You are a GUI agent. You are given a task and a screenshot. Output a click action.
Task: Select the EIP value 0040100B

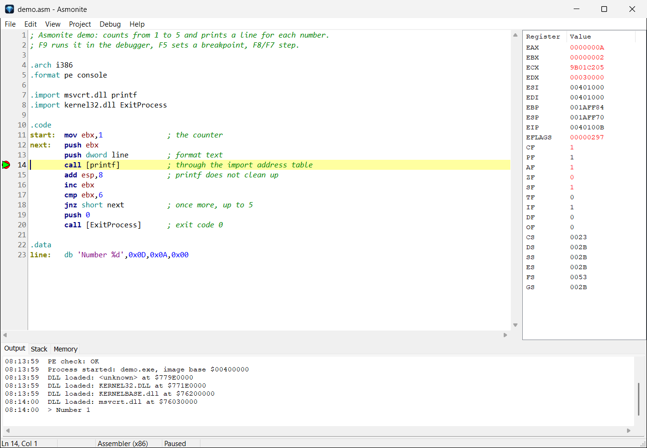(x=587, y=127)
